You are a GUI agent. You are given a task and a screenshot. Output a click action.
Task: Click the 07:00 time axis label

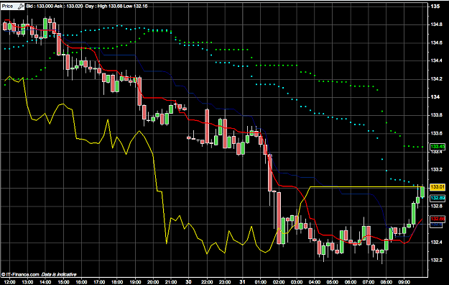tap(369, 282)
